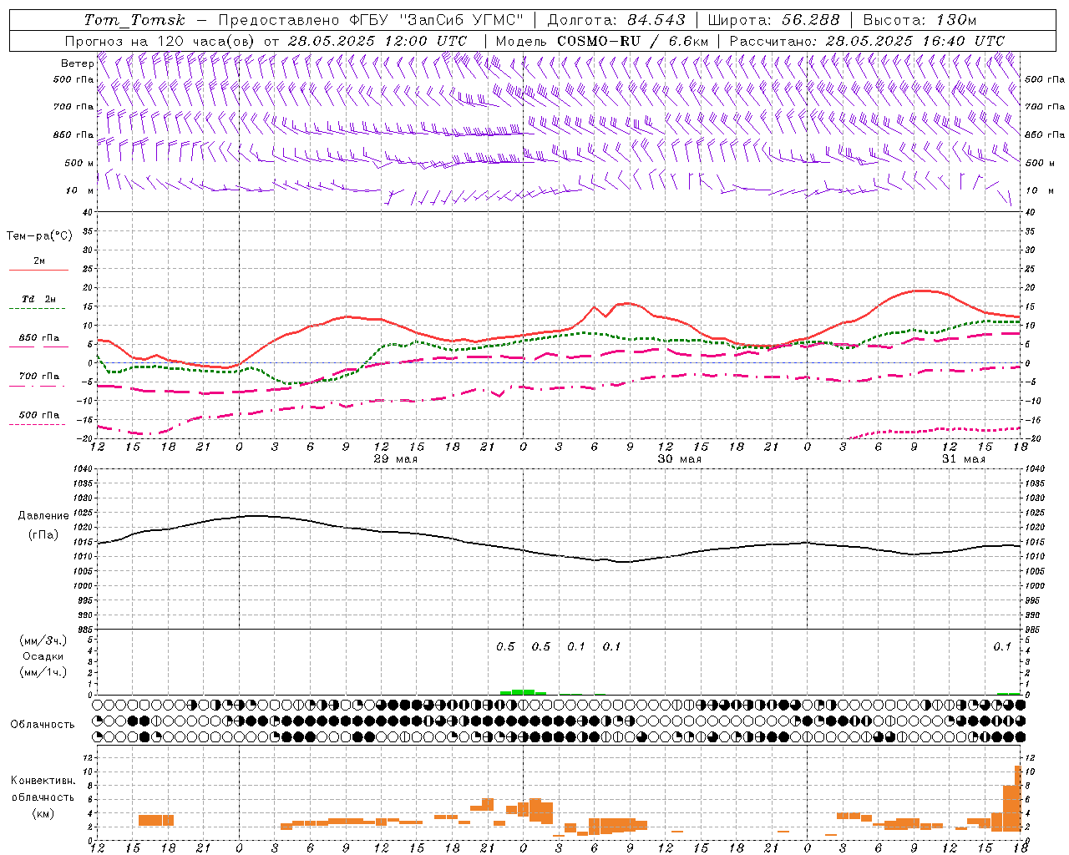1069x855 pixels.
Task: Click the "29 мая" date label
Action: pos(395,459)
